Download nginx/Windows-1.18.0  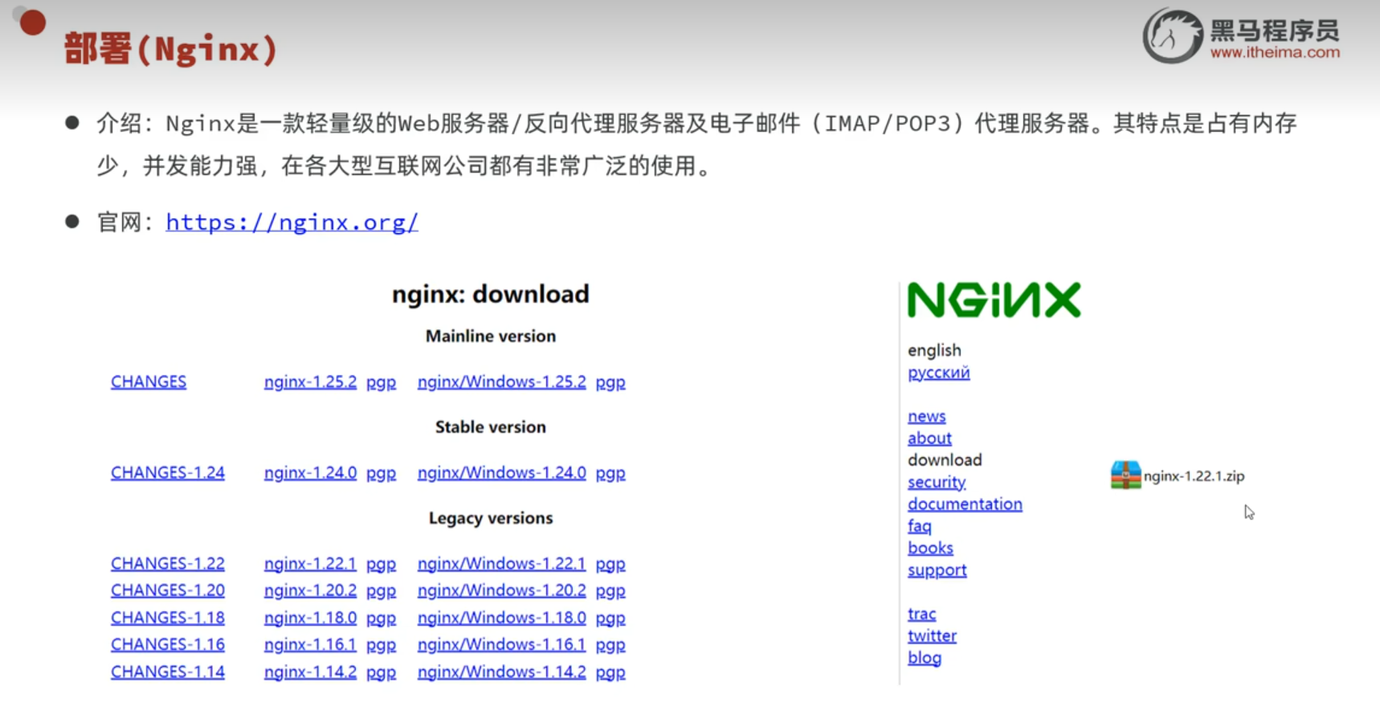point(501,617)
